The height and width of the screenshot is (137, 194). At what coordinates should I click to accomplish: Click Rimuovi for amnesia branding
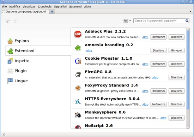coord(176,50)
